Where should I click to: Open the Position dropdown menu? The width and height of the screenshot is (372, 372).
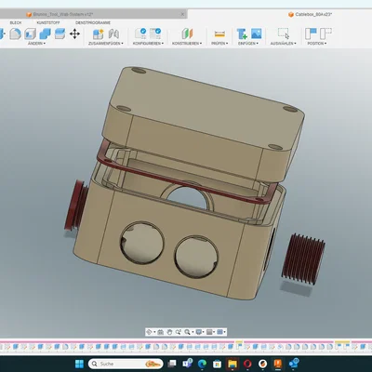coord(317,44)
